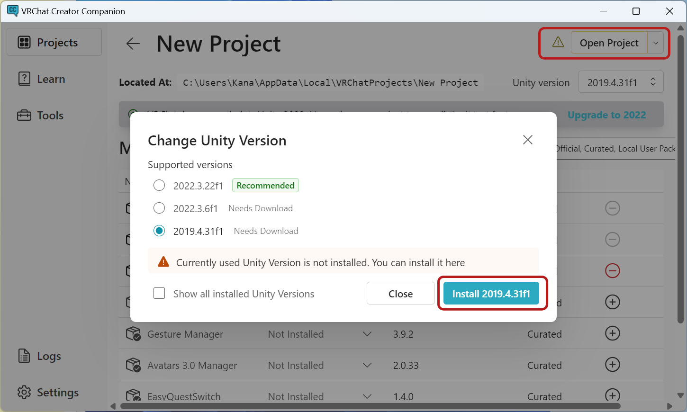Screen dimensions: 687x412
Task: Close the Change Unity Version dialog with X
Action: 528,140
